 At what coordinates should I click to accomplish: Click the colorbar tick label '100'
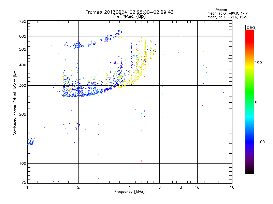pos(258,63)
